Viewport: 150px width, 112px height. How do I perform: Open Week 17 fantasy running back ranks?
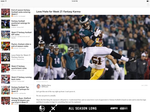point(17,79)
